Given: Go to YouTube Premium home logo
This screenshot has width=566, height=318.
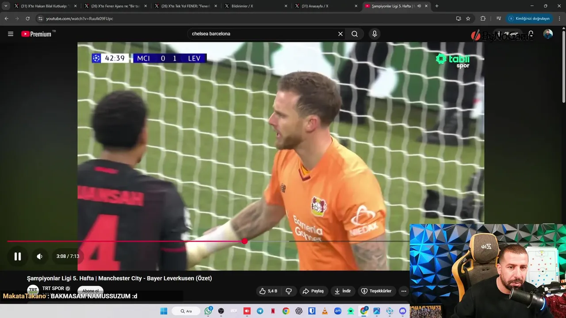Looking at the screenshot, I should [x=36, y=34].
